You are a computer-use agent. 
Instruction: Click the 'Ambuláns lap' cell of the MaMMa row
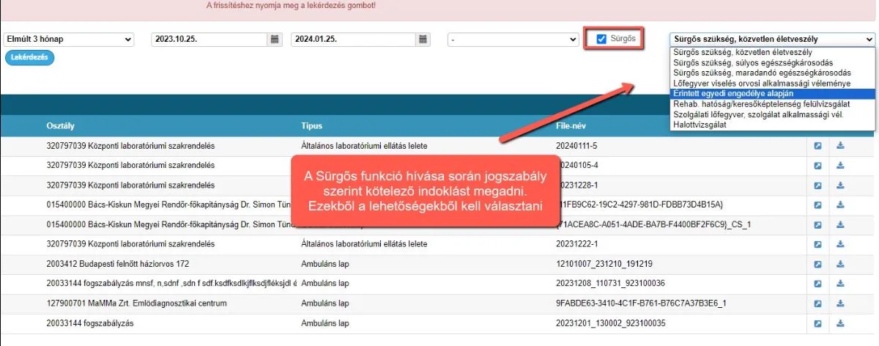coord(326,303)
